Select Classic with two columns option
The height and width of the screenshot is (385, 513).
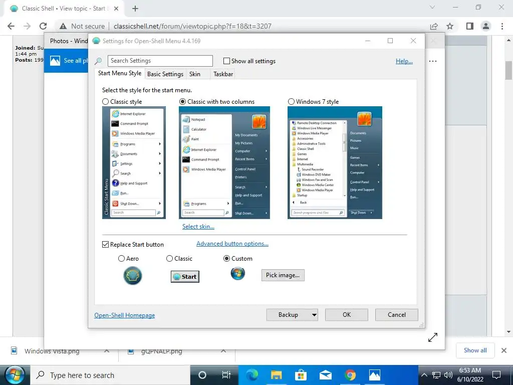point(182,101)
